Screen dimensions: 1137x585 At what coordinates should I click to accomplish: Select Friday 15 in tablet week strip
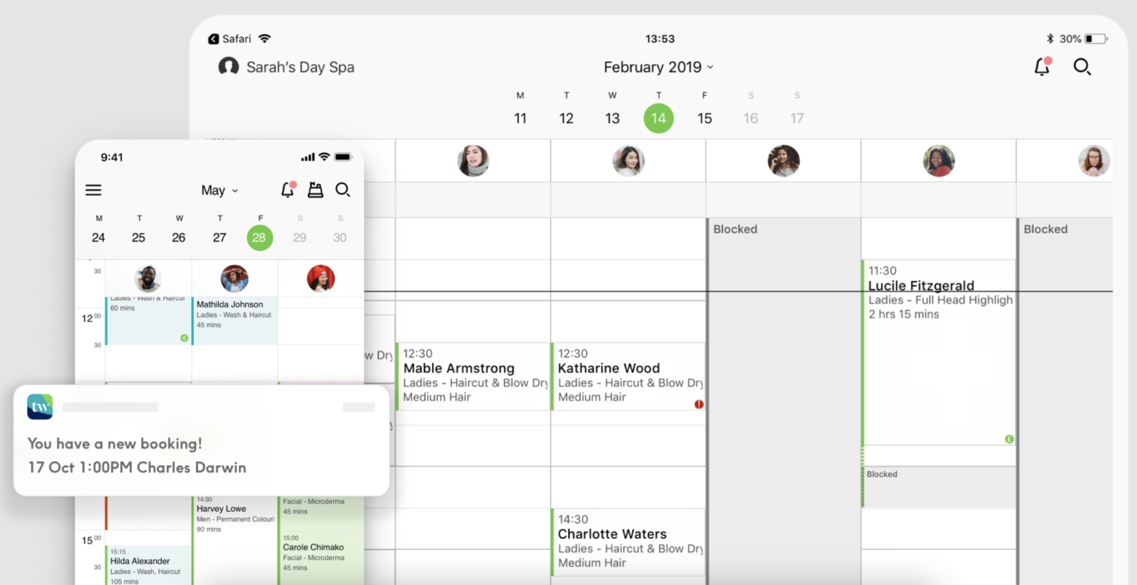(x=705, y=118)
